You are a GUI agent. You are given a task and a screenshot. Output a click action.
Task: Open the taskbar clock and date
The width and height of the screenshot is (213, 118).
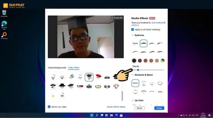coord(203,115)
